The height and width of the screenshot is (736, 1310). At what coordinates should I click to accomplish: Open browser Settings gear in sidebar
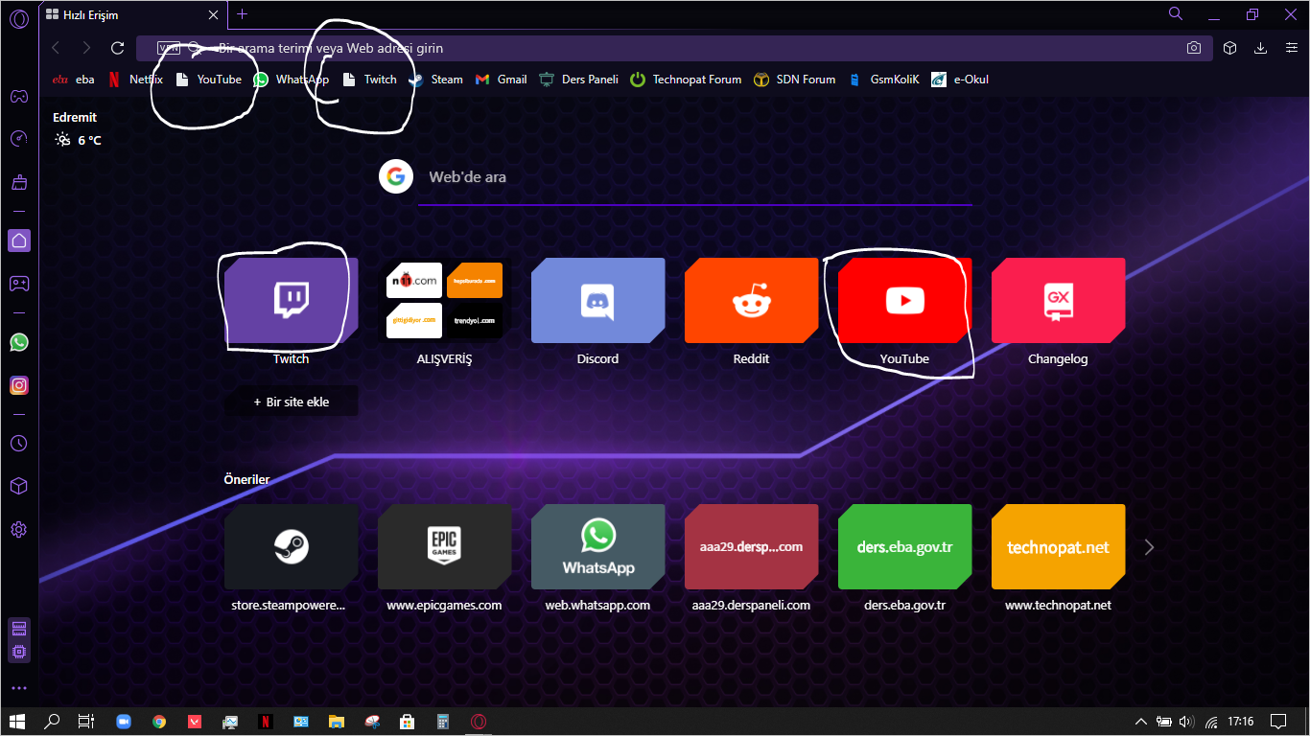click(19, 530)
